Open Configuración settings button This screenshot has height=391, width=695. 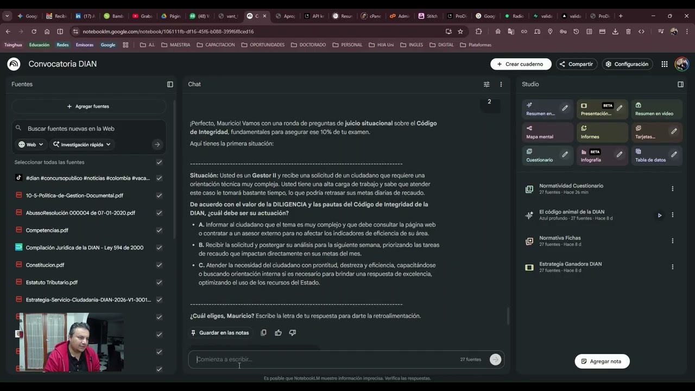[x=627, y=64]
